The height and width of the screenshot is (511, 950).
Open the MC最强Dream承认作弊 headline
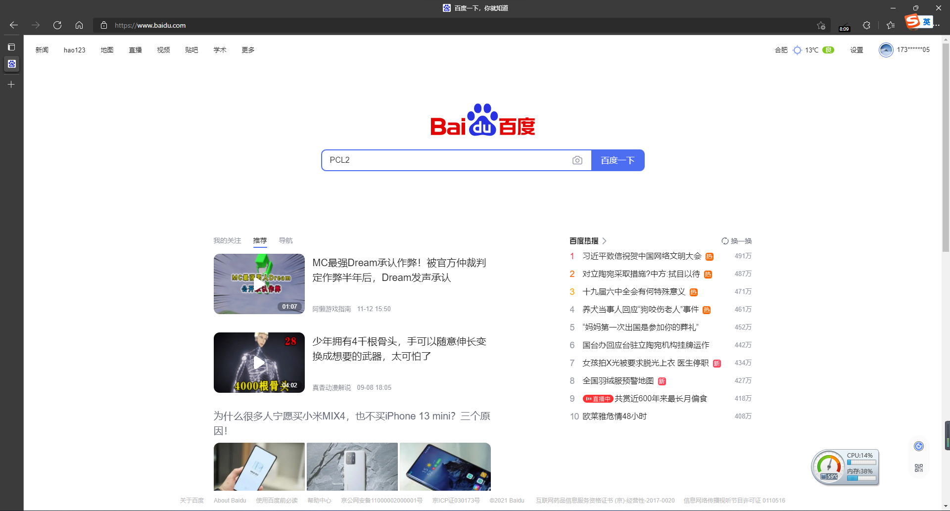(x=399, y=270)
